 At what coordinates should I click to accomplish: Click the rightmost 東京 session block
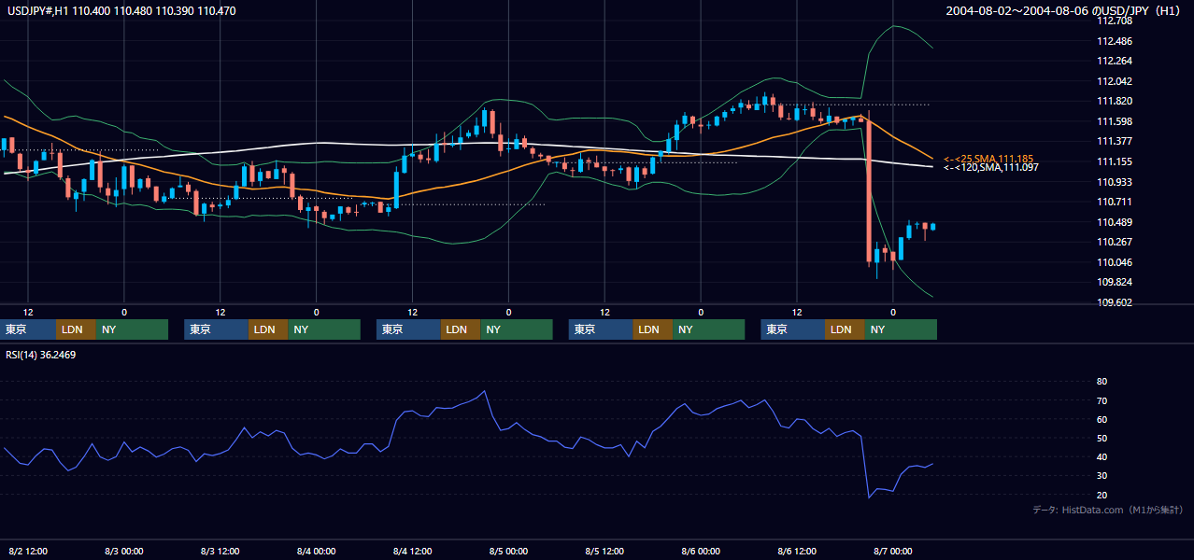click(793, 329)
